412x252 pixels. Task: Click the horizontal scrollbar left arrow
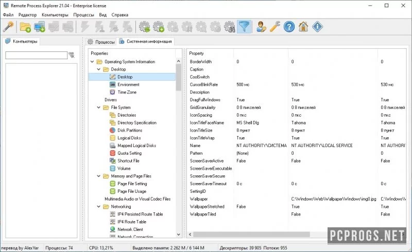click(190, 234)
